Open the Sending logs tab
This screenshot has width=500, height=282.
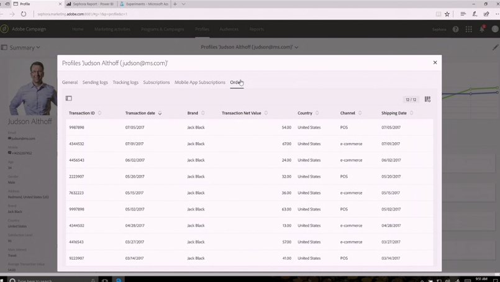[95, 82]
